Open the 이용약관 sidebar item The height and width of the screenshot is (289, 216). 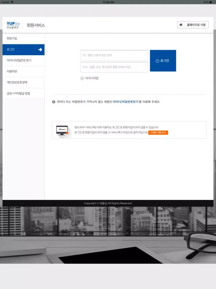click(x=24, y=71)
